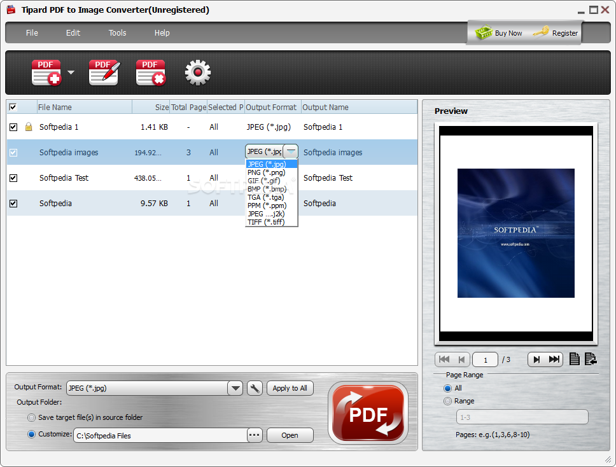This screenshot has width=616, height=467.
Task: Click the 438.05... size cell
Action: pyautogui.click(x=148, y=178)
